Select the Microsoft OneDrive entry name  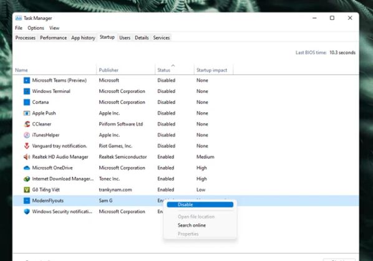(x=52, y=168)
